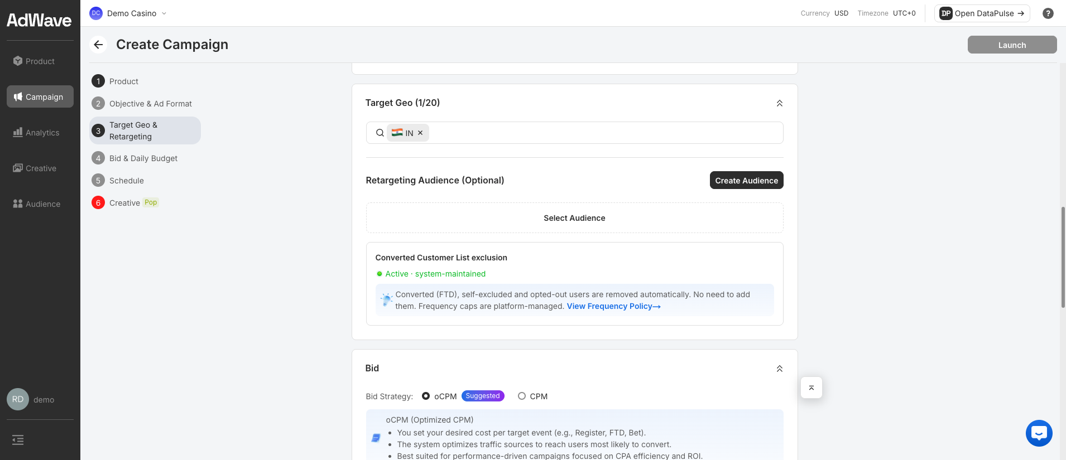Remove the IN geo tag
1066x460 pixels.
tap(420, 133)
